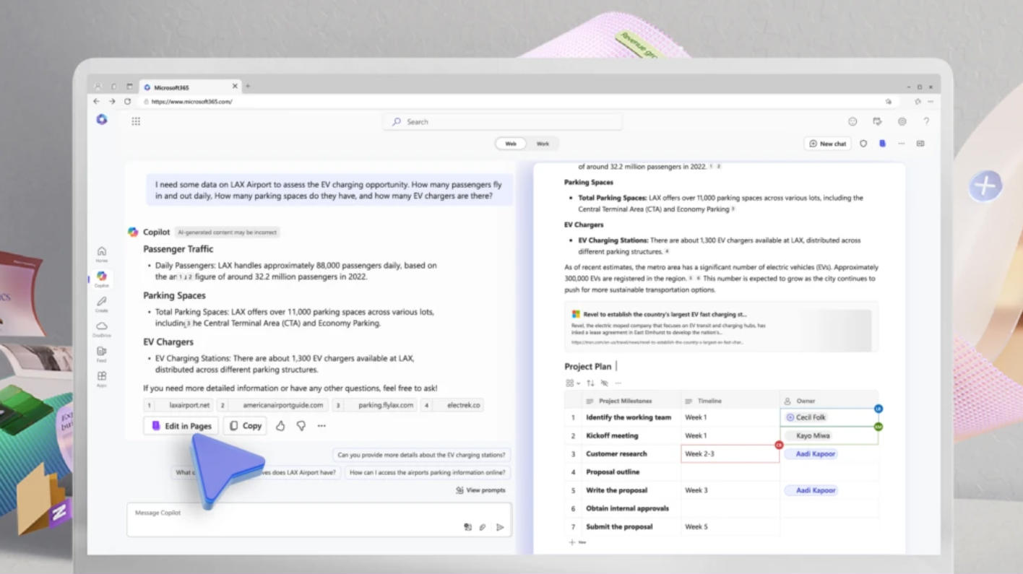Click the calendar share icon in header
Image resolution: width=1023 pixels, height=574 pixels.
click(x=877, y=122)
